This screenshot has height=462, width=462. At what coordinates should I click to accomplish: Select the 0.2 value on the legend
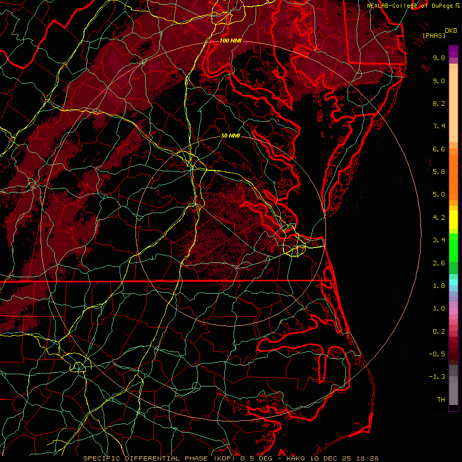pos(439,332)
